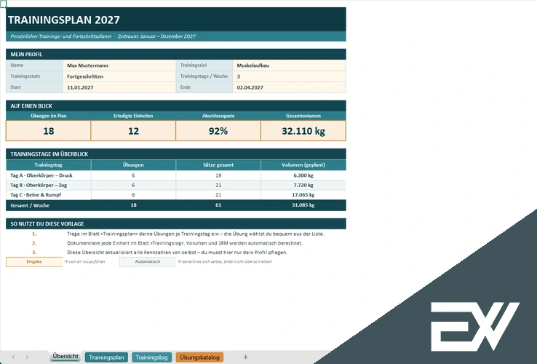This screenshot has width=537, height=364.
Task: Select the end date cell 02.04.2027
Action: [x=289, y=87]
